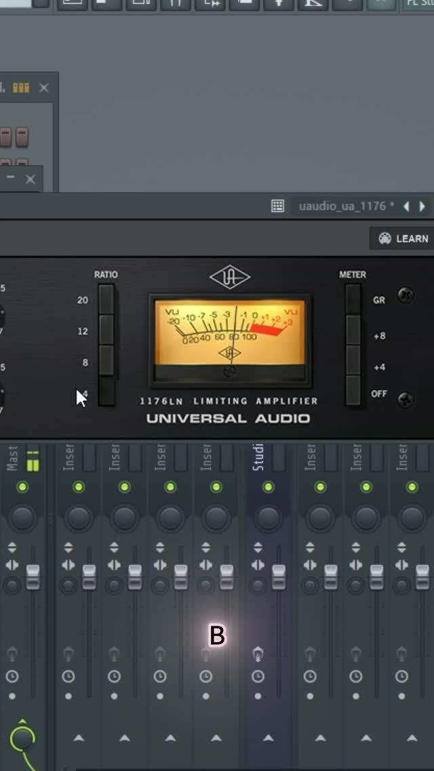Click the Master output routing knob
This screenshot has width=434, height=771.
(22, 738)
